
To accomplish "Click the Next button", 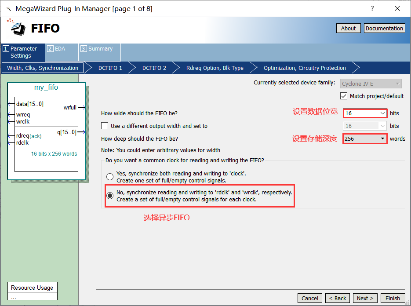I will tap(365, 298).
